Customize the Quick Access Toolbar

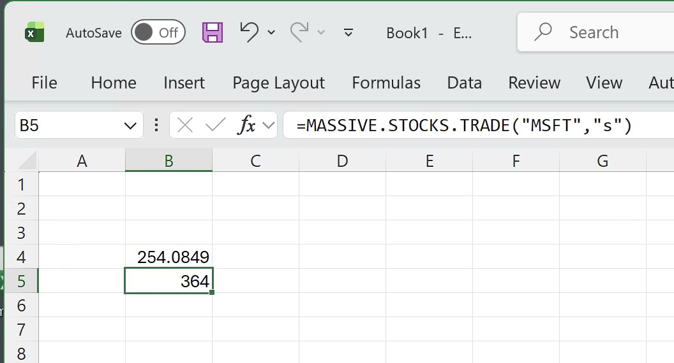[x=348, y=32]
